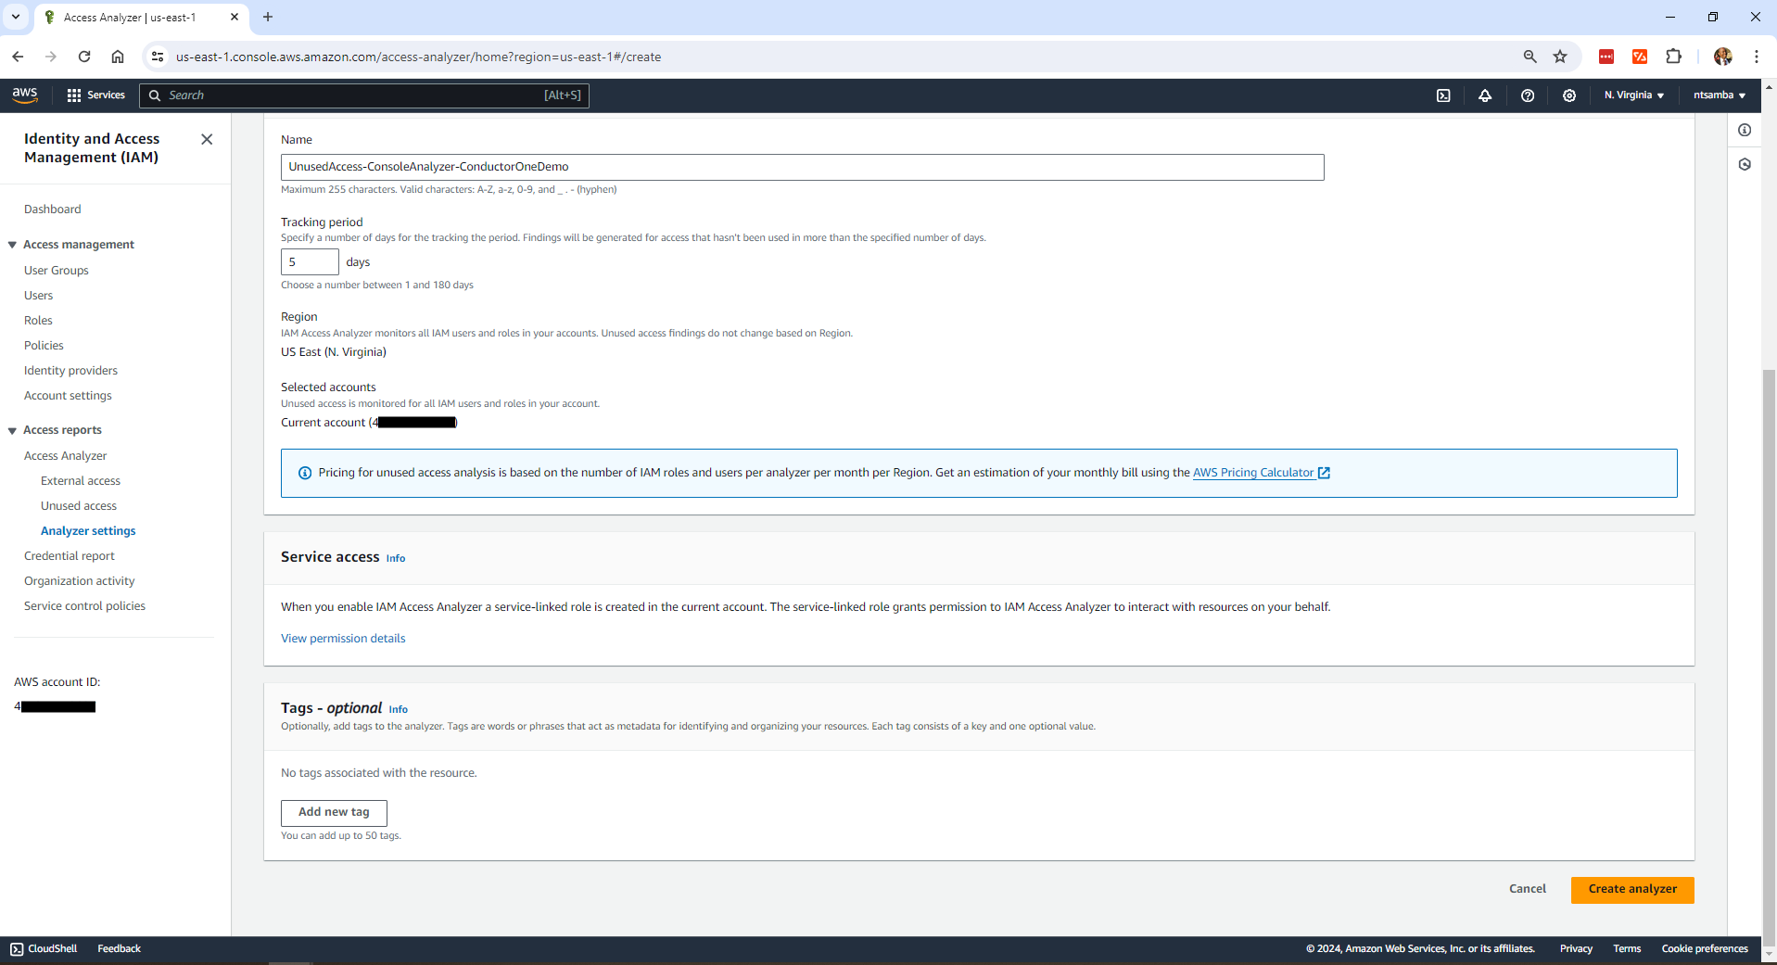Click the AWS home logo
The image size is (1777, 965).
(x=24, y=95)
